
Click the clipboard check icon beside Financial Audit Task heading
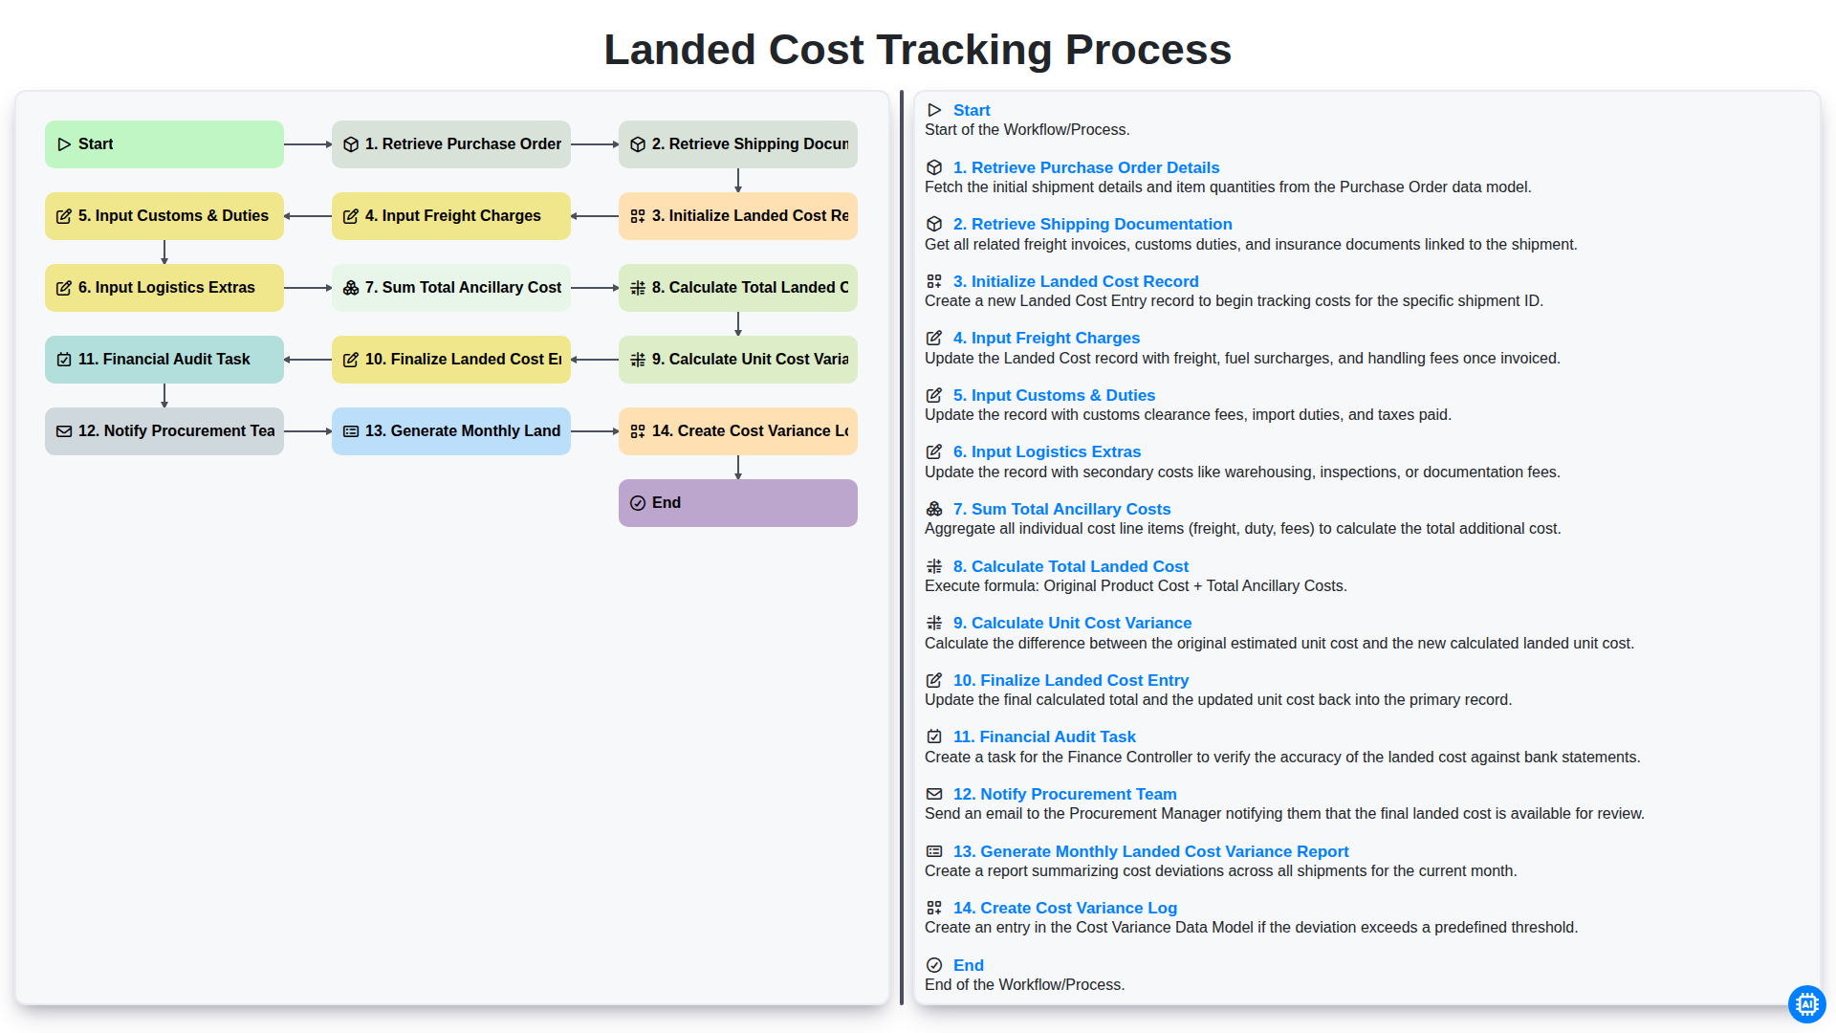point(934,736)
